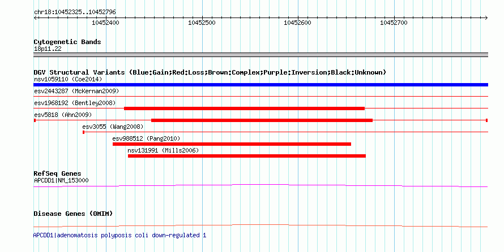Click the esv3055 (Wang2008) label

pos(113,127)
